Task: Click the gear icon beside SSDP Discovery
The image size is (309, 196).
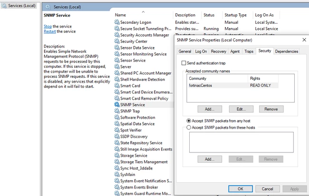Action: coord(117,136)
